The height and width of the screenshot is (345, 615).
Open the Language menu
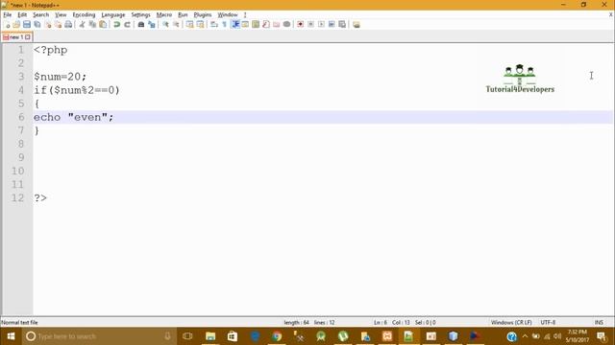(x=113, y=15)
